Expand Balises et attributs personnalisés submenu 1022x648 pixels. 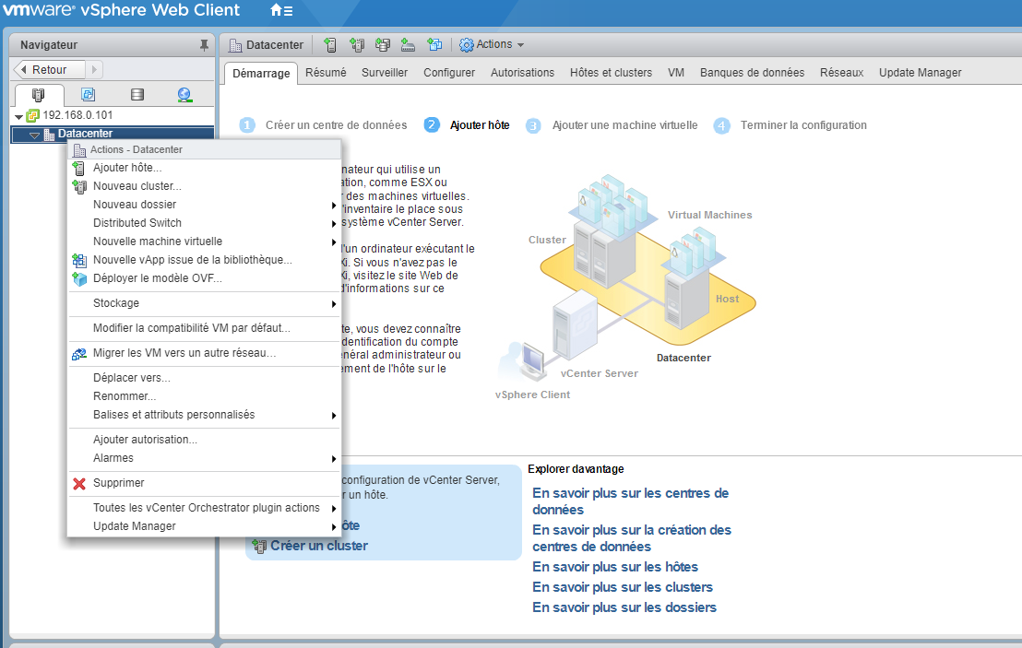pyautogui.click(x=334, y=416)
